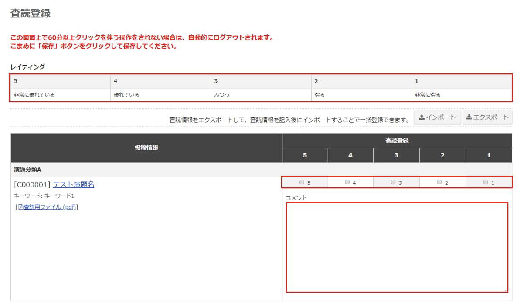Image resolution: width=524 pixels, height=307 pixels.
Task: Choose rating 3 radio button
Action: click(x=393, y=183)
